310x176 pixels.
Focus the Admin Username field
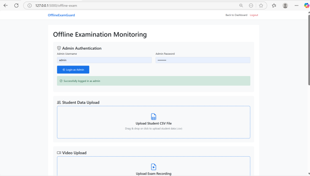pos(104,60)
